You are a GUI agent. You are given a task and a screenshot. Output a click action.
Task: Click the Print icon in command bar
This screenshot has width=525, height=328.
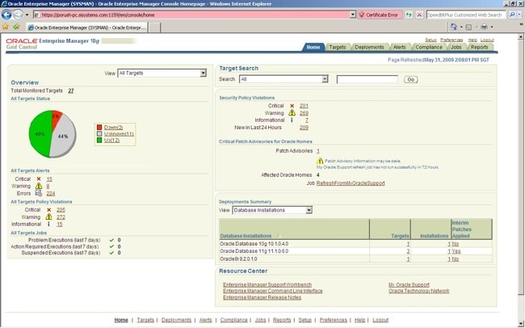(484, 27)
